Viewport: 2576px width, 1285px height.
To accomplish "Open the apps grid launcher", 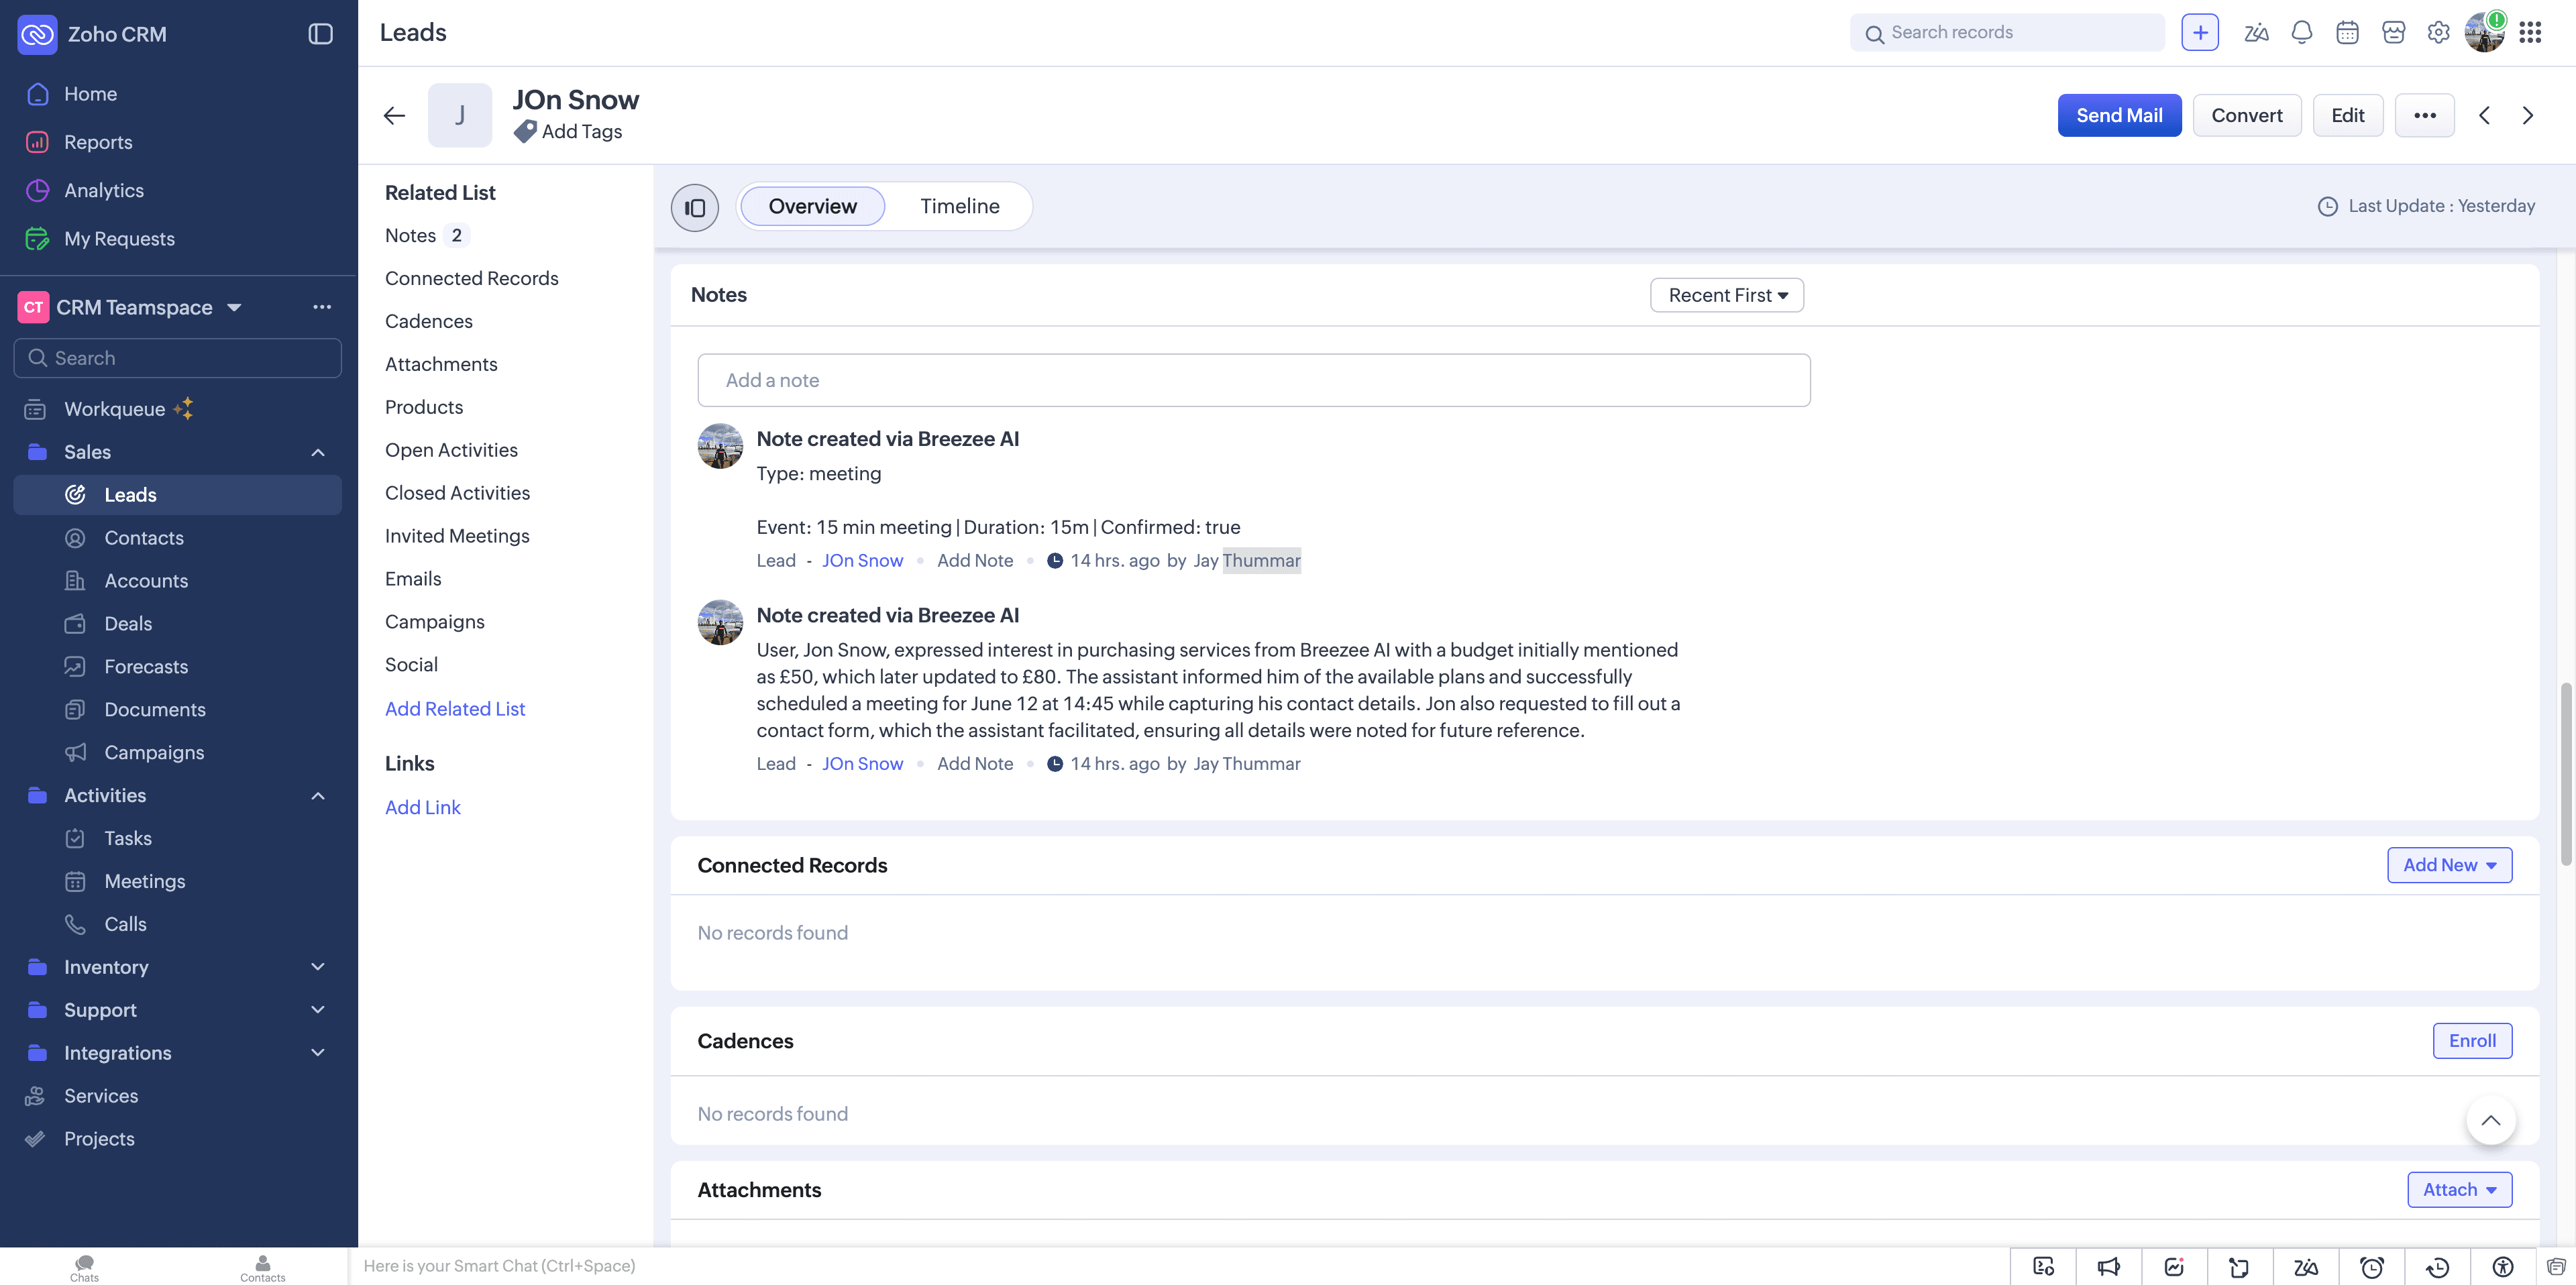I will pyautogui.click(x=2530, y=33).
